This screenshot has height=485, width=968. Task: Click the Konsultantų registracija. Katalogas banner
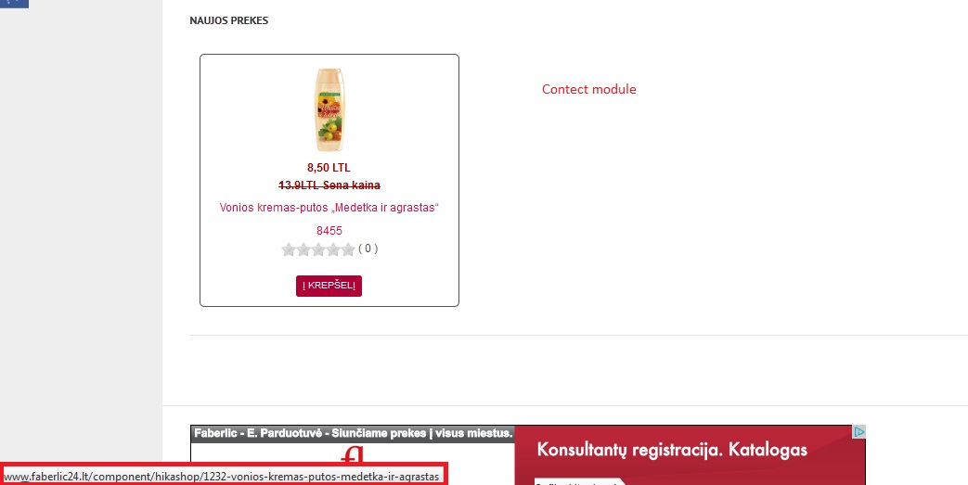coord(672,449)
